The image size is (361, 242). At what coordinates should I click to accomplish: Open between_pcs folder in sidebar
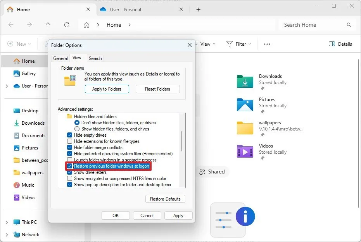[x=31, y=160]
